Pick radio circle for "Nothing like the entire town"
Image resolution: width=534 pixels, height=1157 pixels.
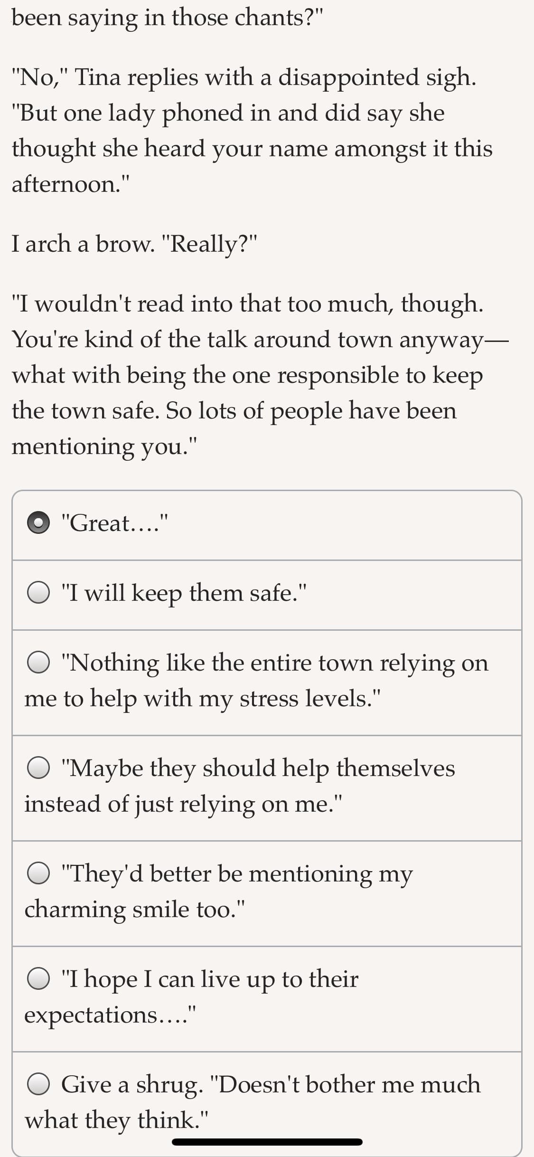(38, 663)
